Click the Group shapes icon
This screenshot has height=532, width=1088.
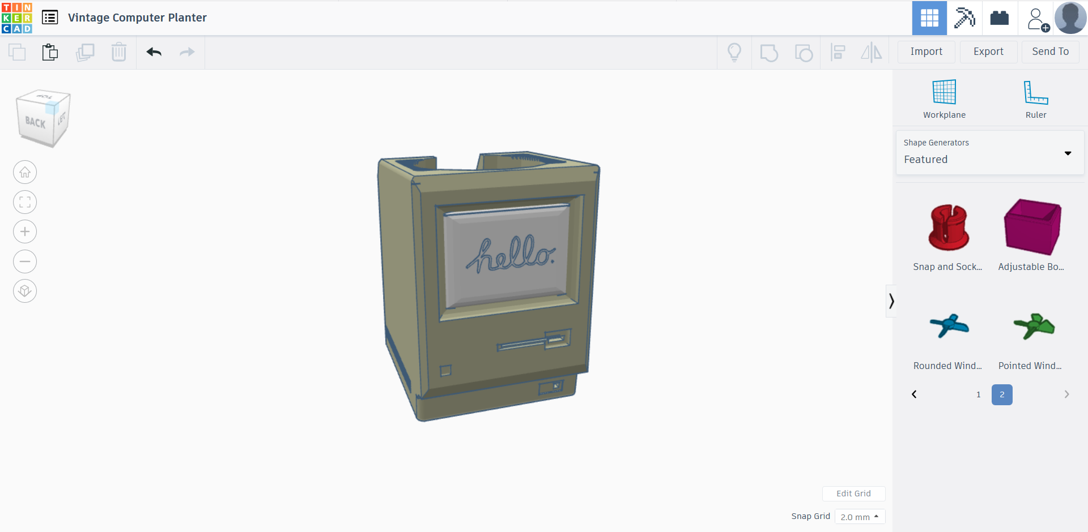(769, 53)
